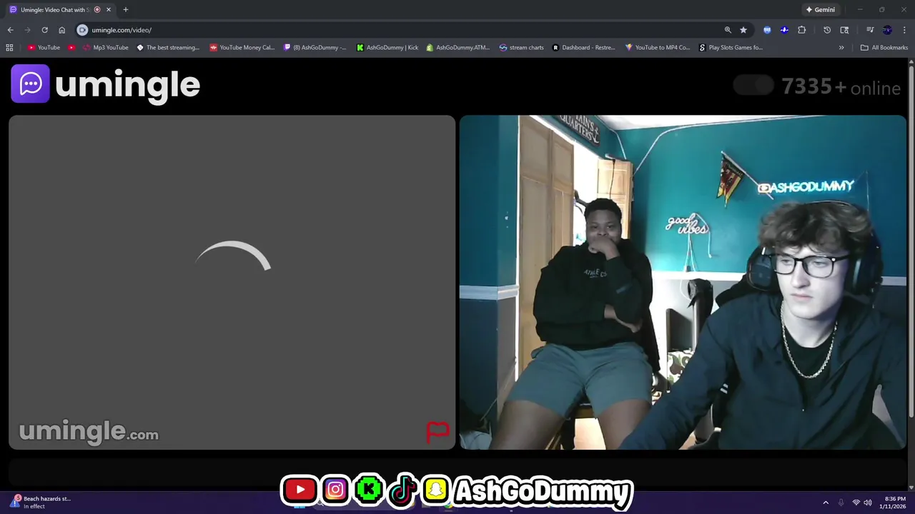915x514 pixels.
Task: Open the YouTube to MP4 Co bookmark
Action: (658, 48)
